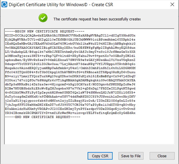179x164 pixels.
Task: Click the green checkmark success icon
Action: coord(43,18)
